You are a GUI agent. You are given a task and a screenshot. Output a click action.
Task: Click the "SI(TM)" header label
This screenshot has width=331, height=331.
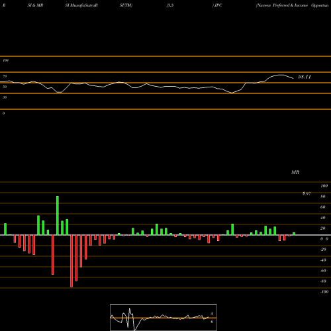click(126, 5)
